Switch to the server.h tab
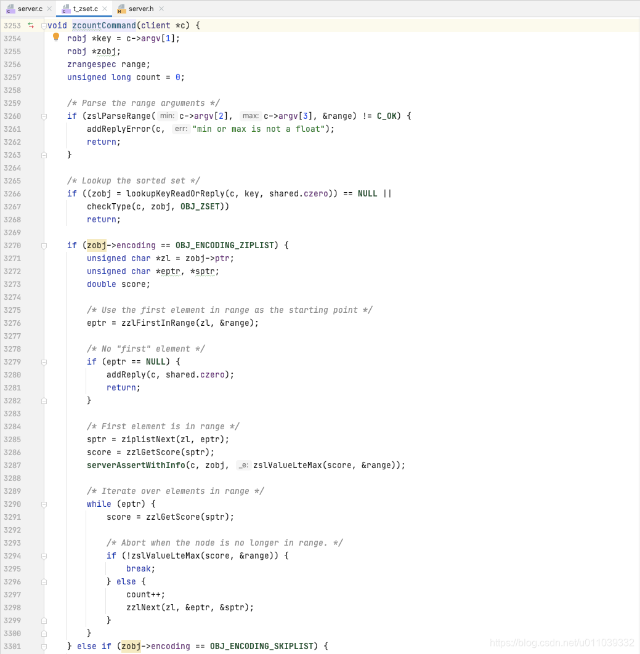The width and height of the screenshot is (640, 654). pyautogui.click(x=141, y=9)
